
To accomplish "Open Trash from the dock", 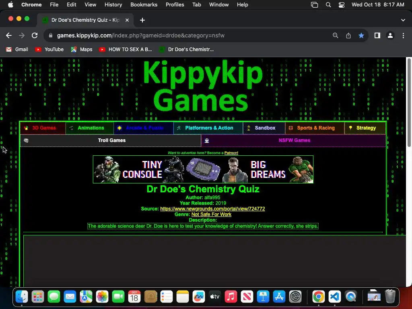I will 390,297.
